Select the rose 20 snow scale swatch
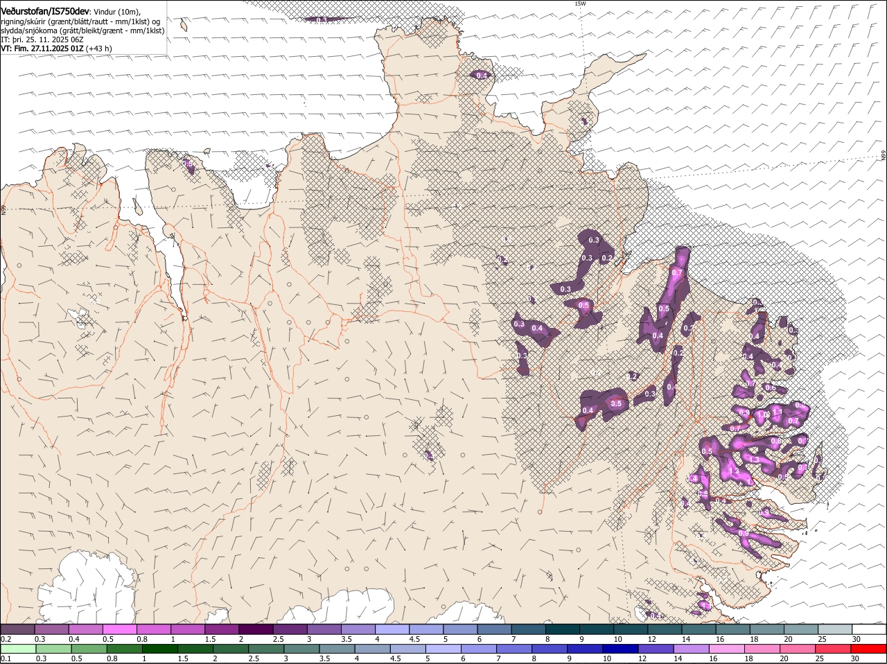 click(798, 649)
